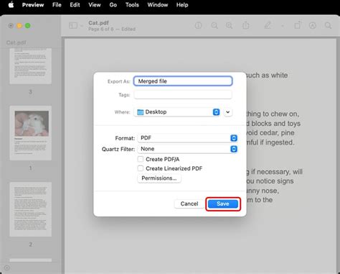Select the page 1 thumbnail with rabbit photo
The width and height of the screenshot is (340, 274).
(30, 133)
